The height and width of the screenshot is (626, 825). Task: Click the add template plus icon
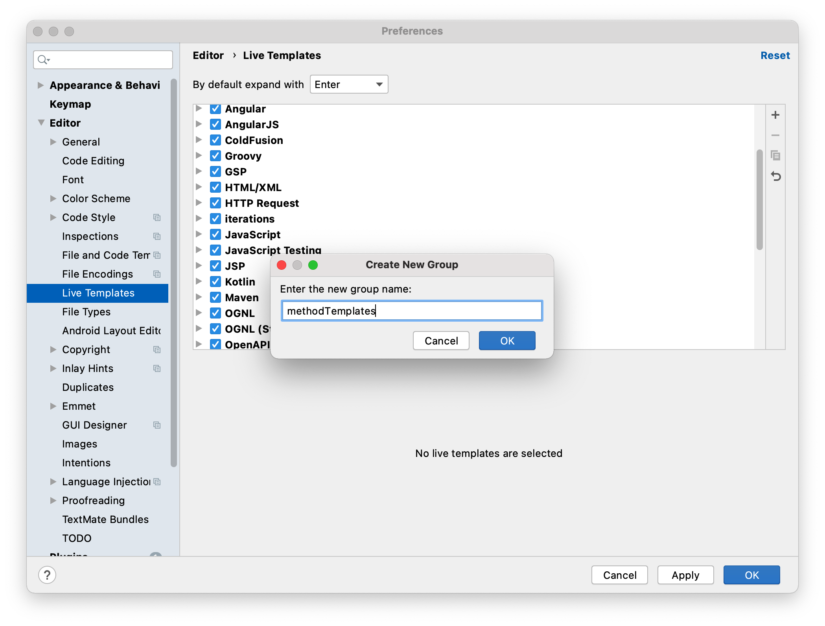click(775, 115)
